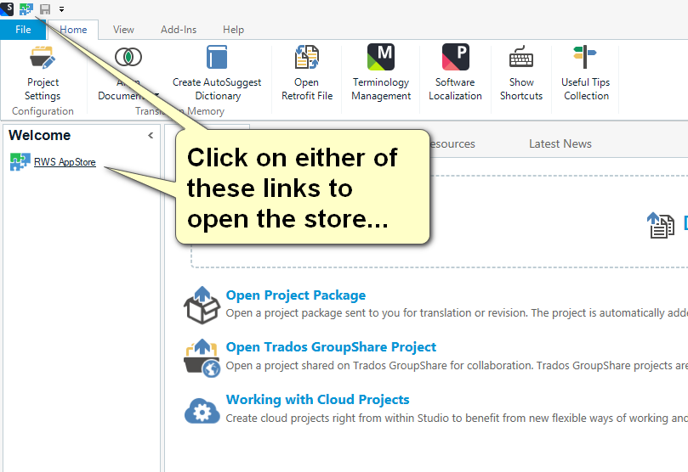Viewport: 688px width, 472px height.
Task: Switch to the Home ribbon tab
Action: (73, 30)
